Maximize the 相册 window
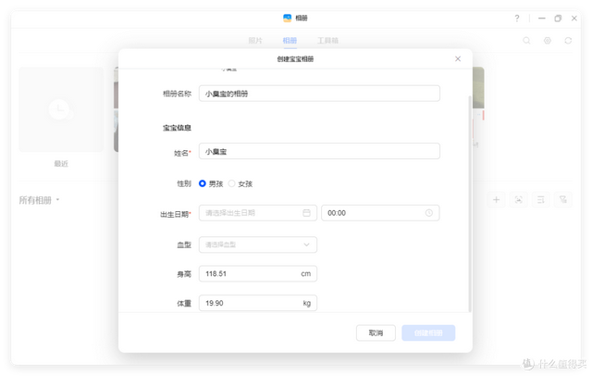Image resolution: width=592 pixels, height=376 pixels. pos(558,19)
